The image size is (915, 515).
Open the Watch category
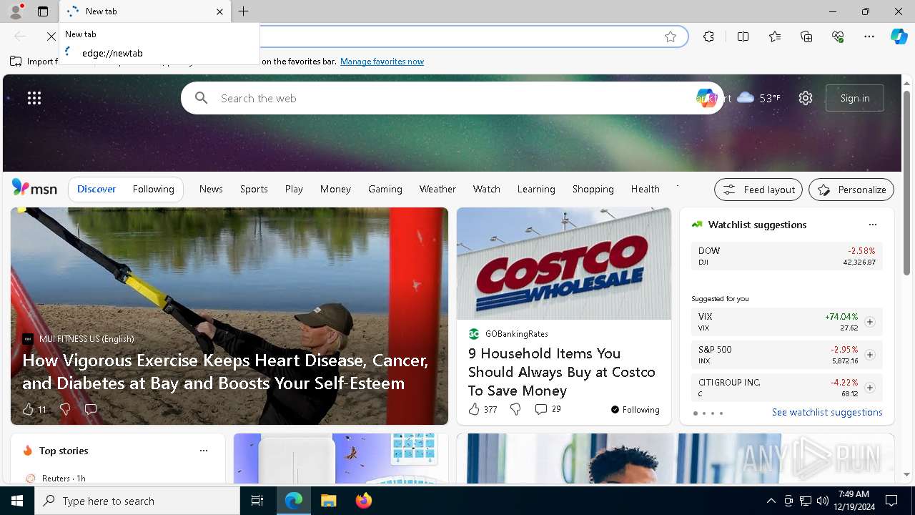pos(487,189)
